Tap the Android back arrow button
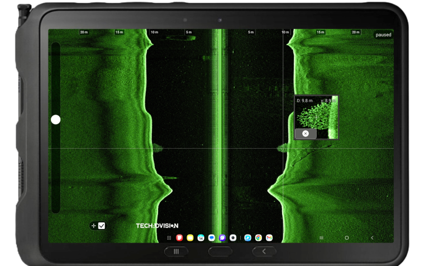 pyautogui.click(x=372, y=237)
